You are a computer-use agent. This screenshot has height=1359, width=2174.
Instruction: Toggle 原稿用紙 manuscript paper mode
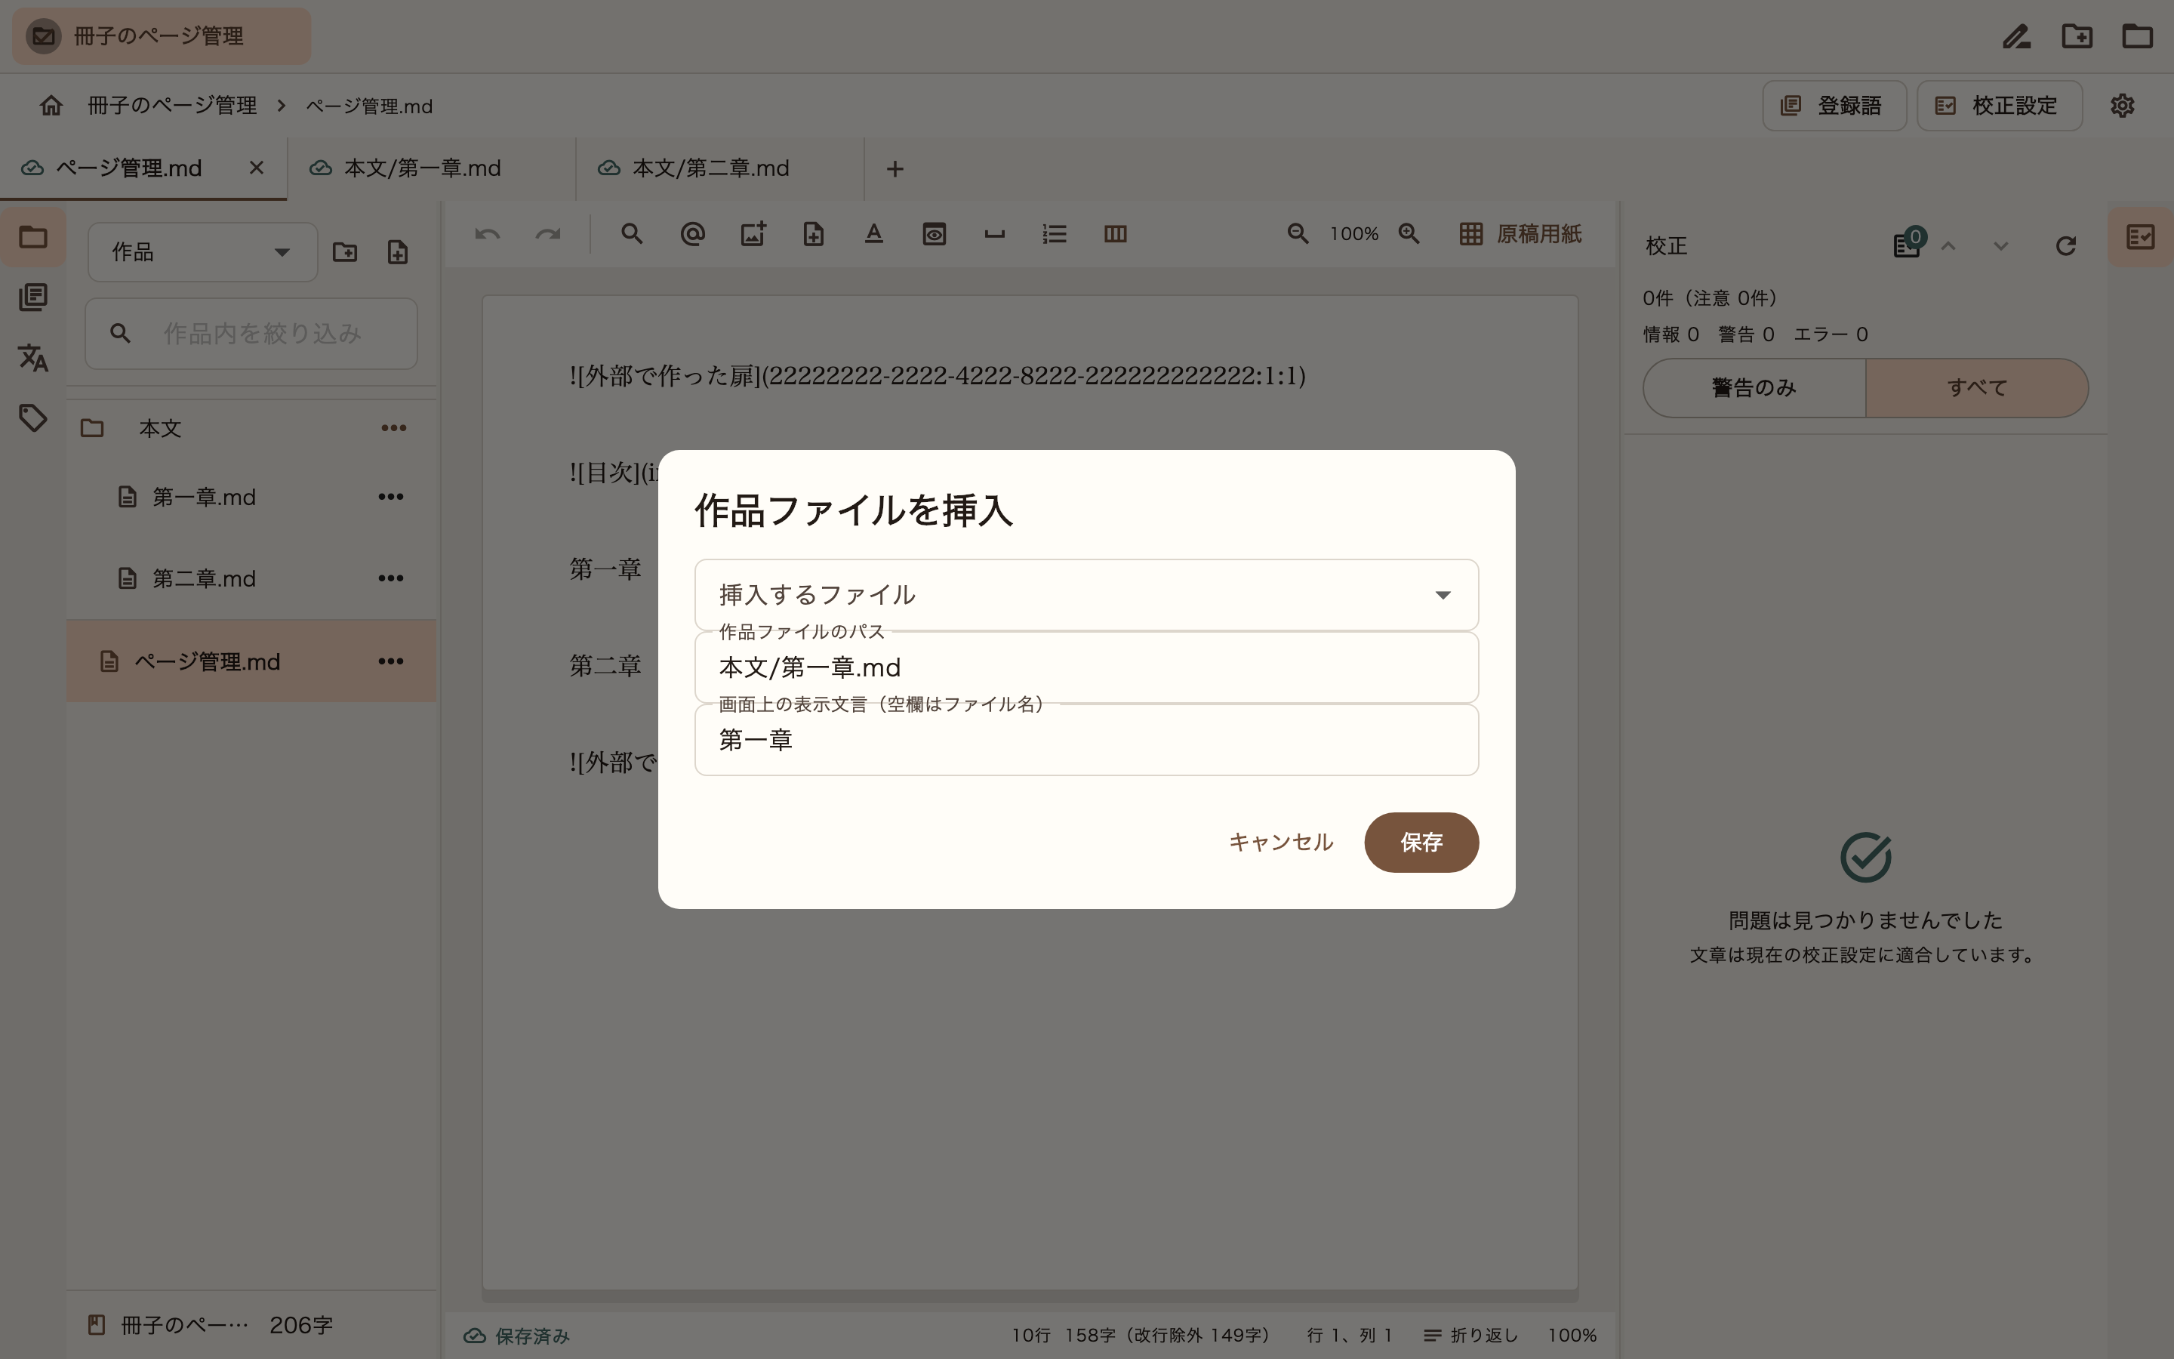[x=1520, y=235]
